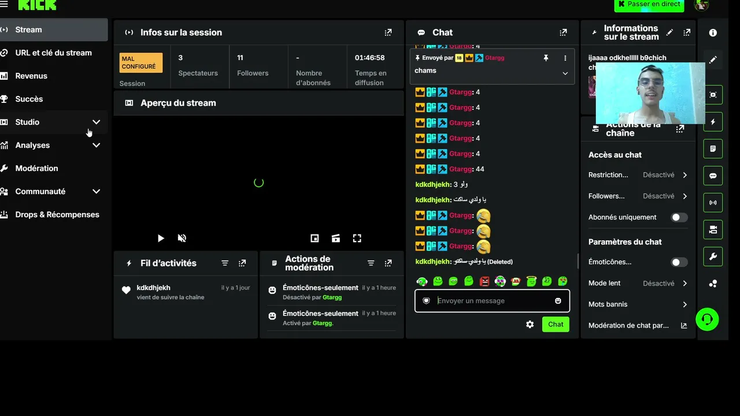Click the 3 Spectateurs count

(x=198, y=65)
